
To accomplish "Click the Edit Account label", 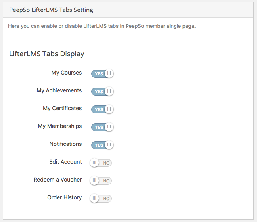I will [x=65, y=162].
